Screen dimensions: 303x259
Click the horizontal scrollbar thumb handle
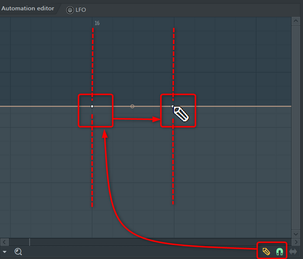(x=29, y=242)
